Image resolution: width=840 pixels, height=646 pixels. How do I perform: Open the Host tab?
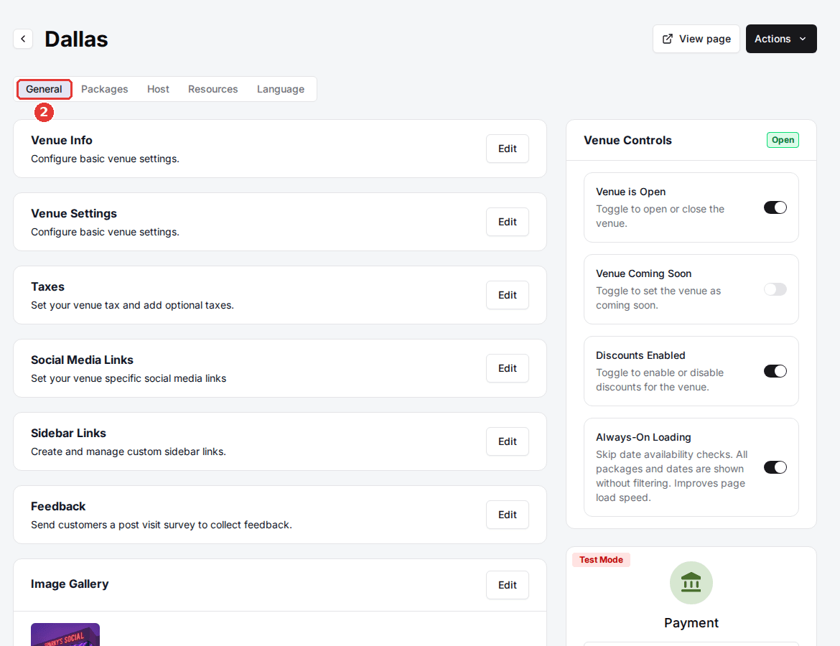point(158,89)
